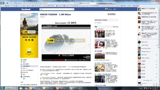The height and width of the screenshot is (90, 160).
Task: Open the Info icon in left sidebar
Action: pyautogui.click(x=21, y=62)
